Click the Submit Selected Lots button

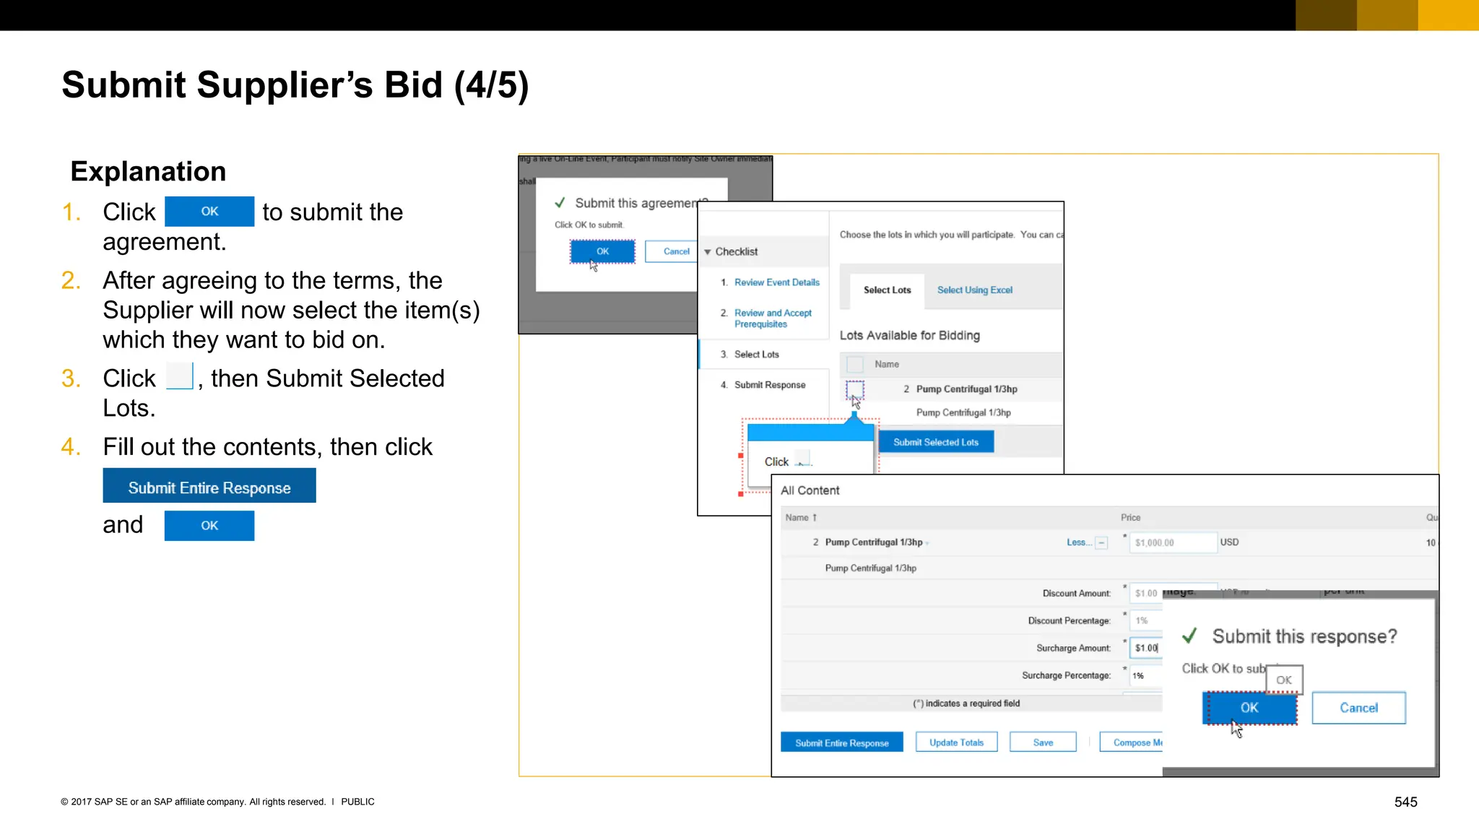936,442
